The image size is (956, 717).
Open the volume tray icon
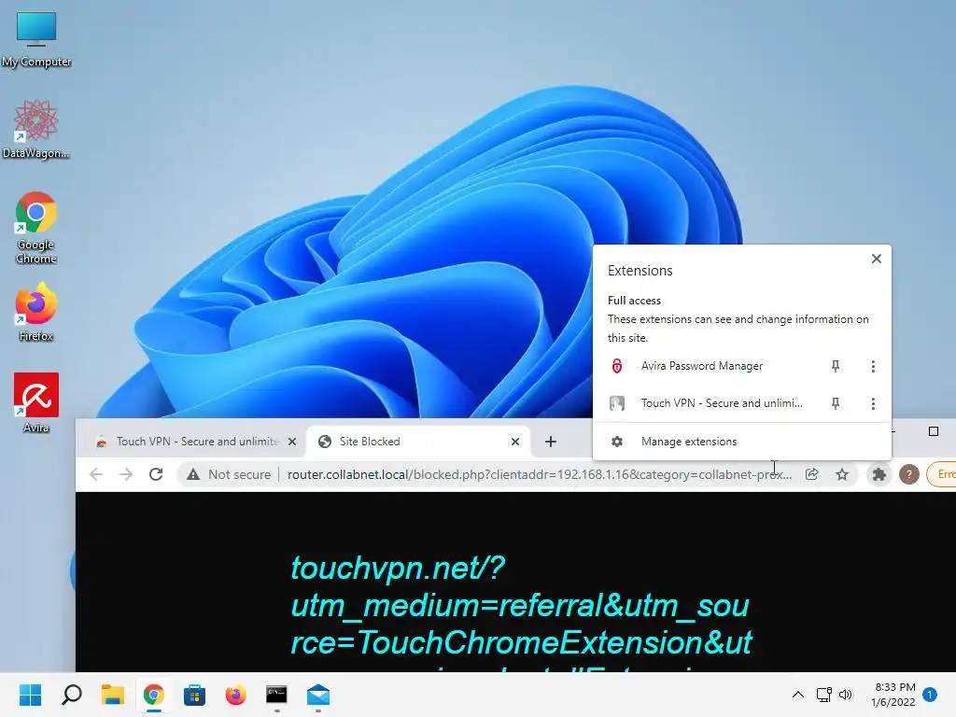[845, 695]
